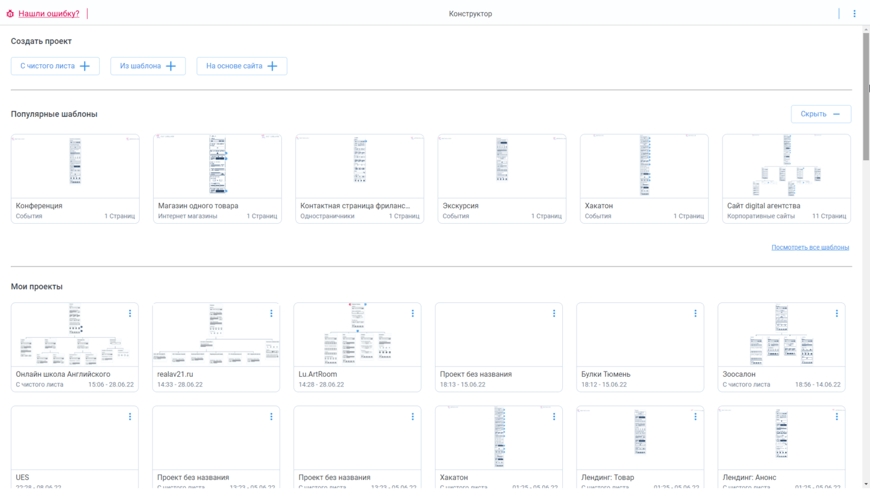This screenshot has width=870, height=489.
Task: Create project На основе сайта
Action: [x=242, y=66]
